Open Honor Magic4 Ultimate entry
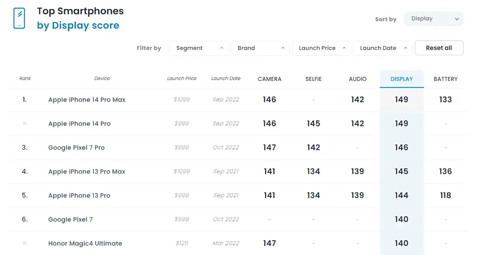Screen dimensions: 478x255 tap(85, 244)
